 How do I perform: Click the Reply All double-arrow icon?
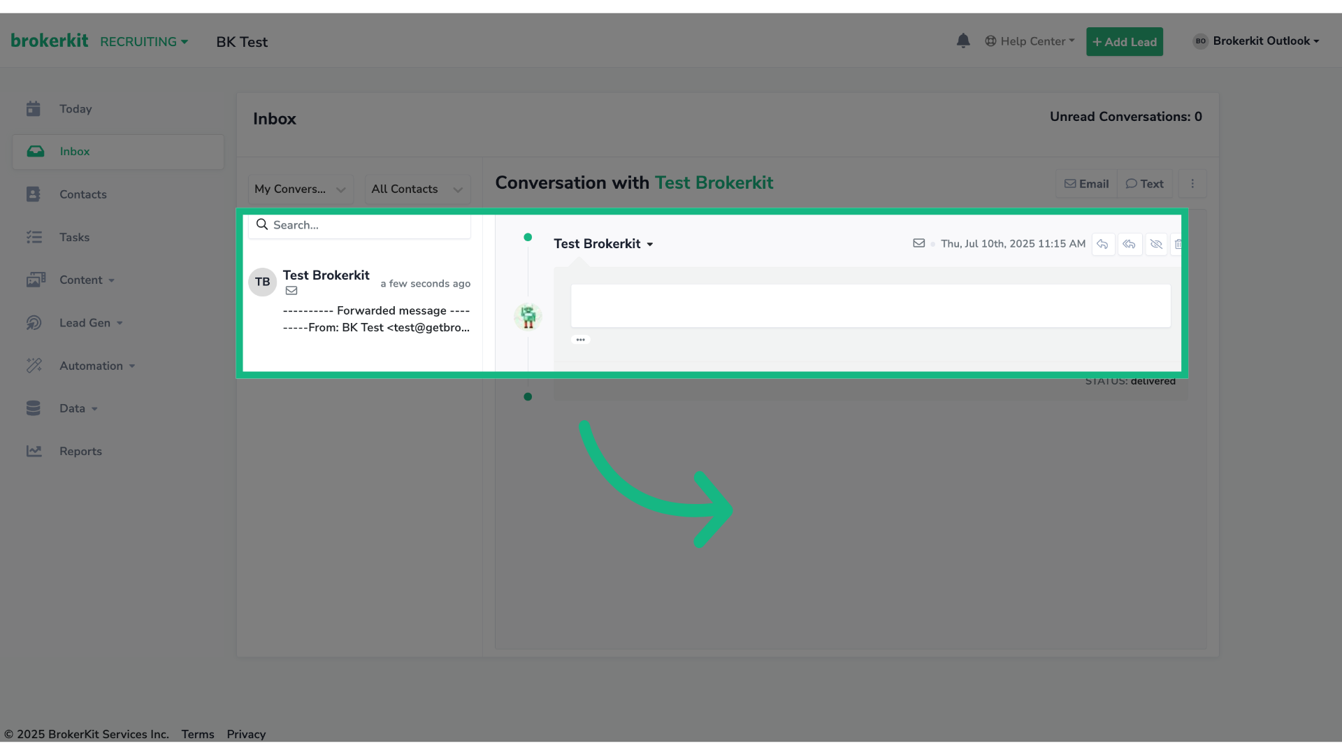tap(1130, 244)
